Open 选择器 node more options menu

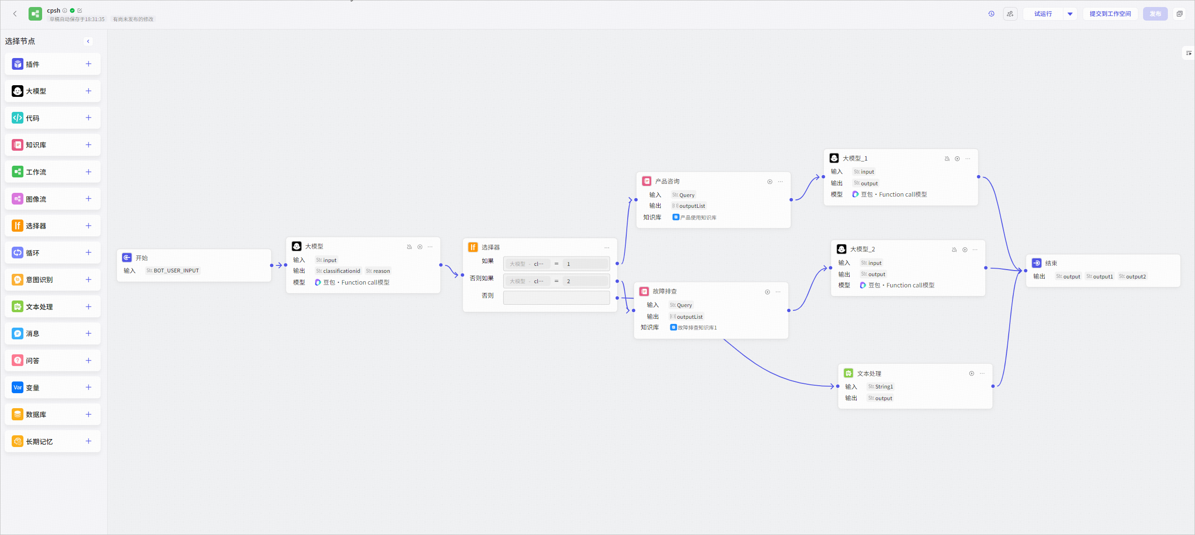click(x=607, y=248)
